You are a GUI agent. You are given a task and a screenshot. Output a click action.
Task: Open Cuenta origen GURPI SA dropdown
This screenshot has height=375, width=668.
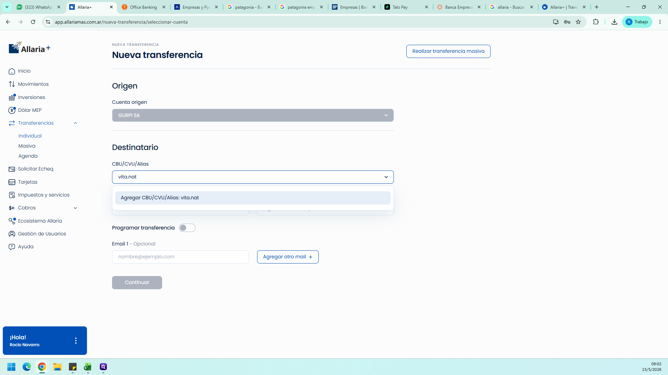click(x=253, y=115)
